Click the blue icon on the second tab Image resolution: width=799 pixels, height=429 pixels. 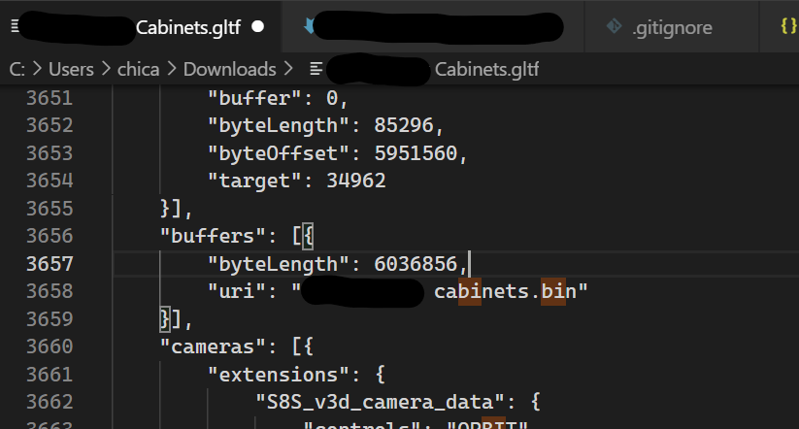pos(309,25)
